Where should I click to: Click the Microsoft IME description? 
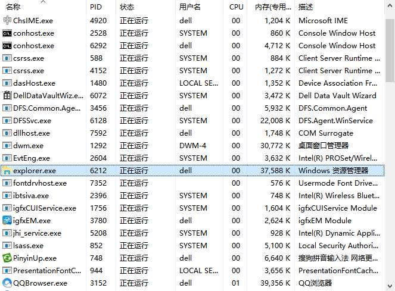click(323, 21)
